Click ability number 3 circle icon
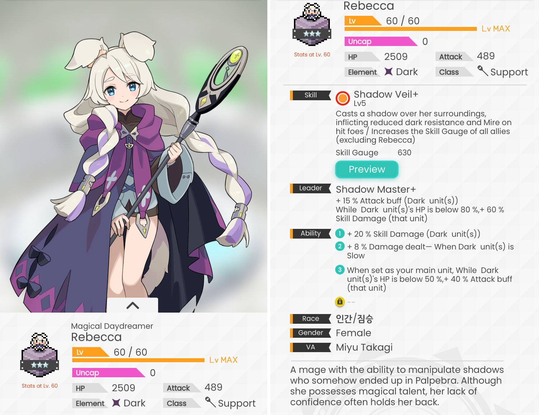The height and width of the screenshot is (415, 539). [x=340, y=269]
